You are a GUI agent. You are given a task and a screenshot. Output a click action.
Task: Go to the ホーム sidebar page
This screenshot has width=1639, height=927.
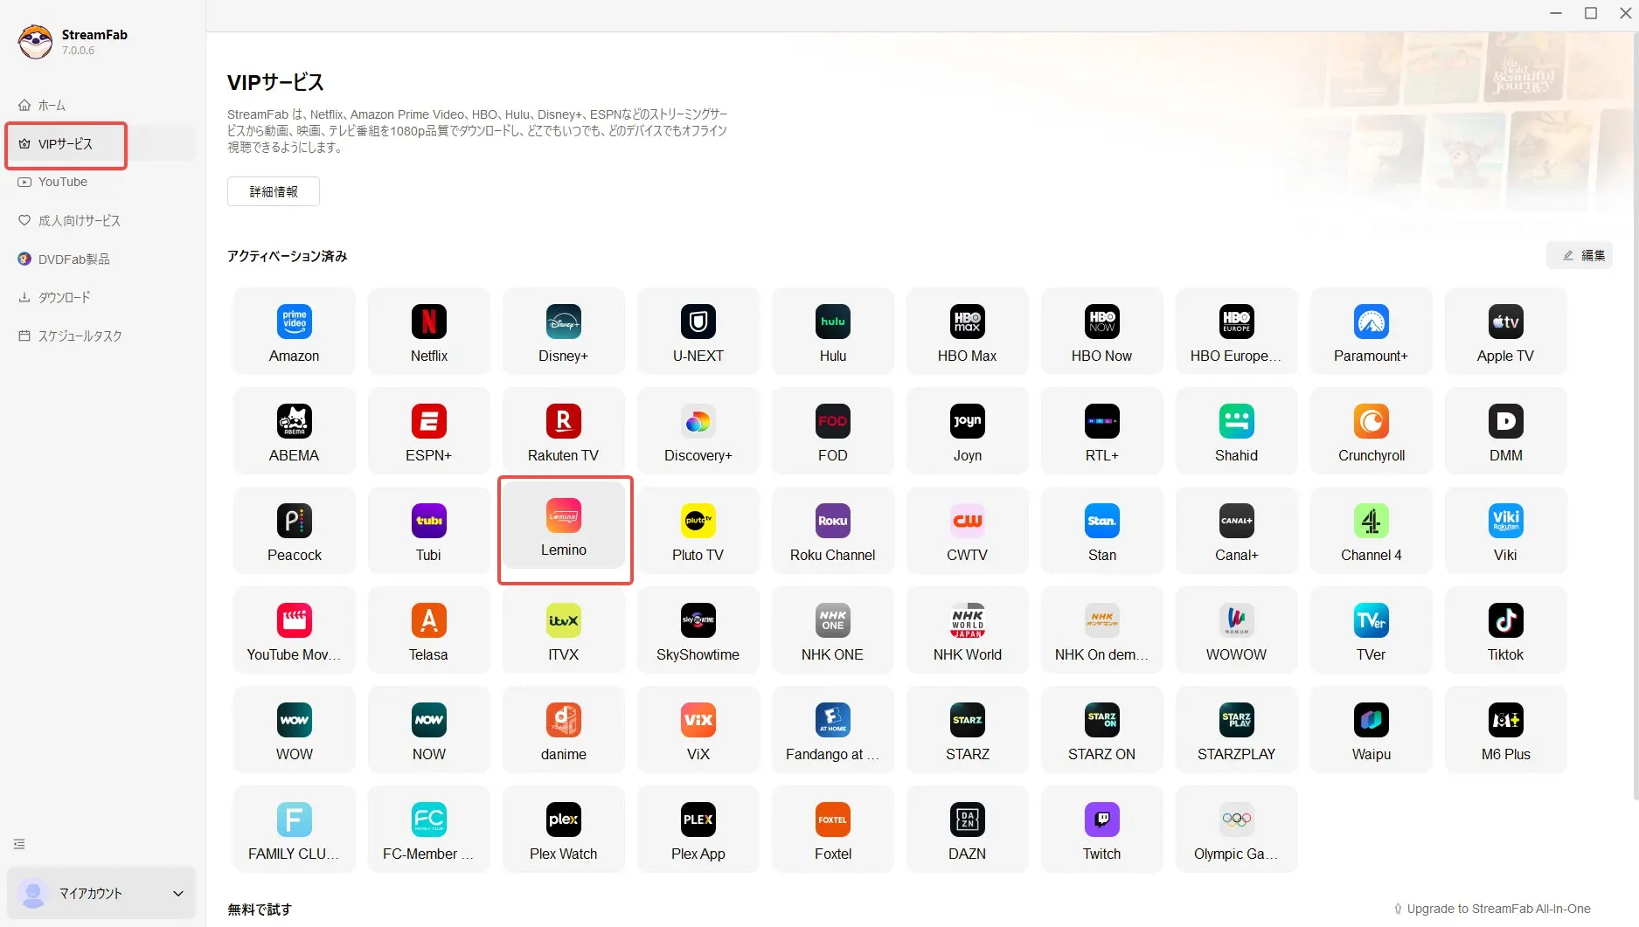pyautogui.click(x=101, y=105)
